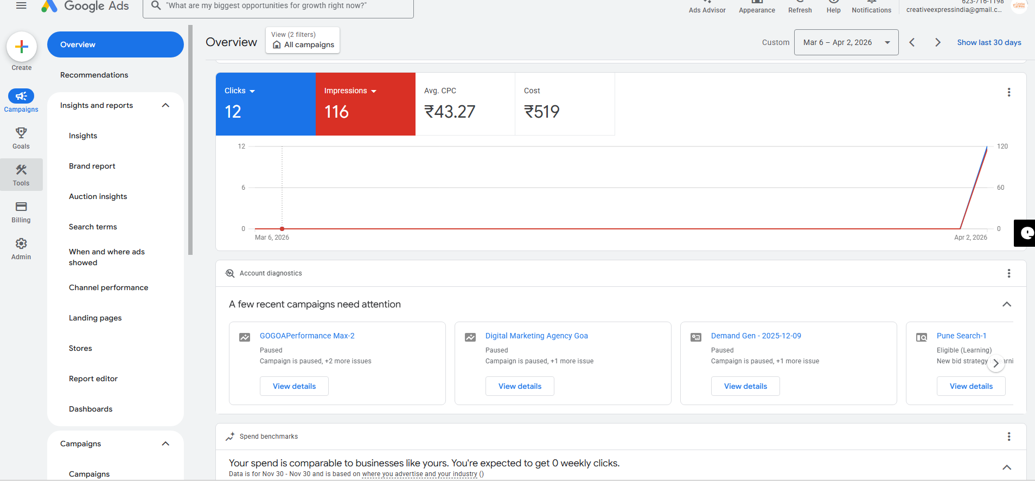Image resolution: width=1035 pixels, height=481 pixels.
Task: Open Pune Search-1 campaign link
Action: (961, 336)
